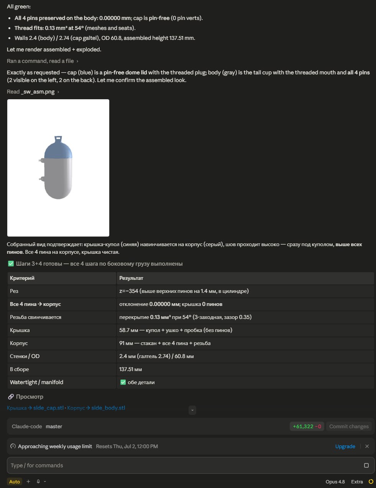This screenshot has width=376, height=488.
Task: Open the rendered capsule assembly image
Action: 58,168
